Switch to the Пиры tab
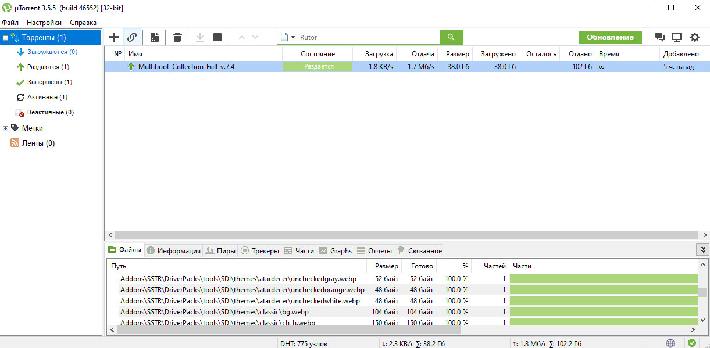This screenshot has height=348, width=710. [220, 251]
